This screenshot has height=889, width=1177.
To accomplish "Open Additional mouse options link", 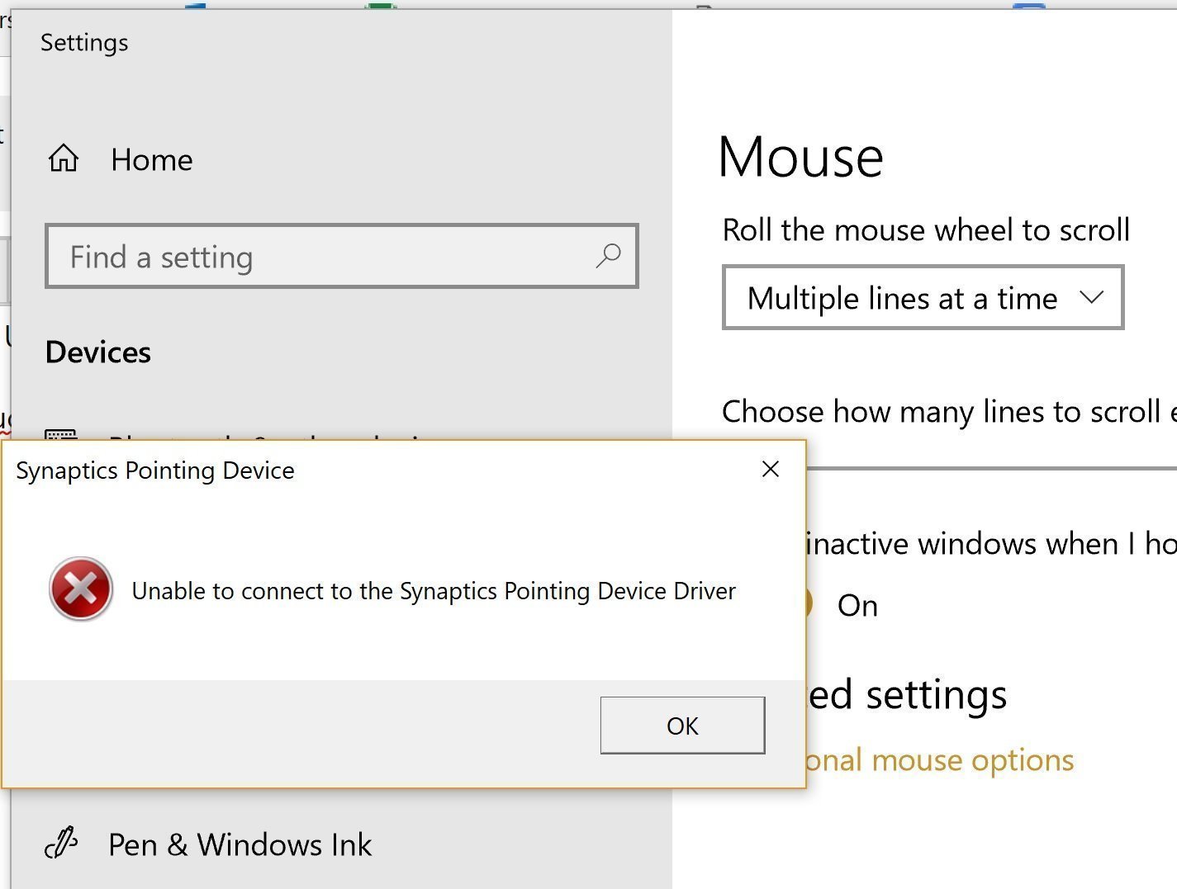I will click(x=940, y=759).
